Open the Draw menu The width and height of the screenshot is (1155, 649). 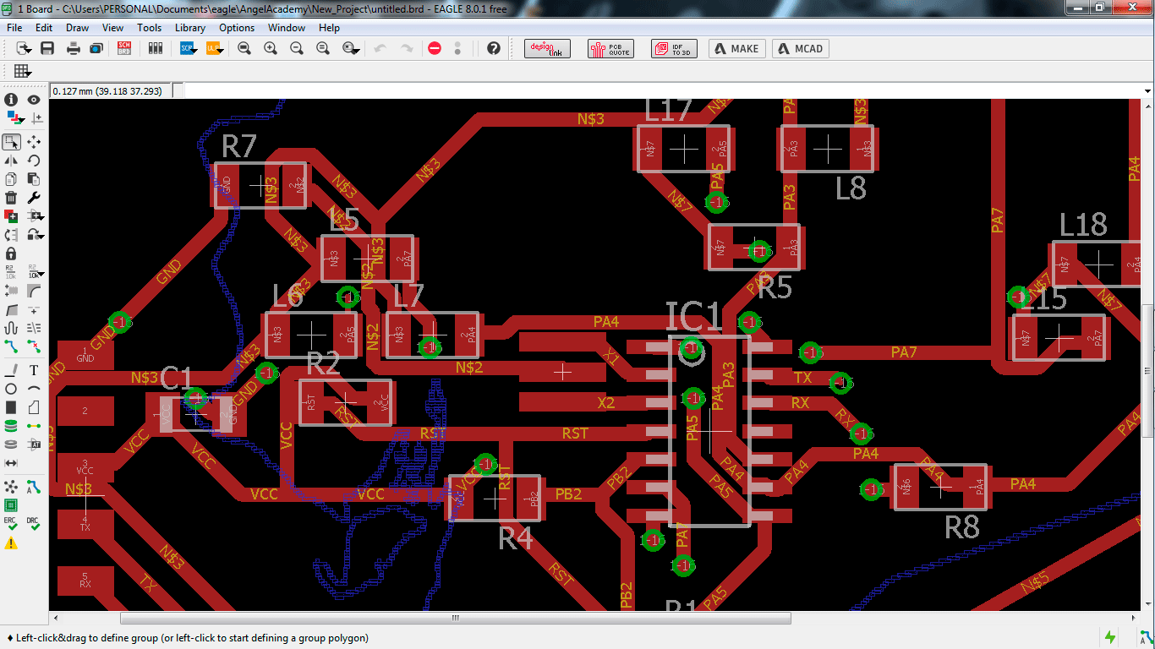coord(77,28)
